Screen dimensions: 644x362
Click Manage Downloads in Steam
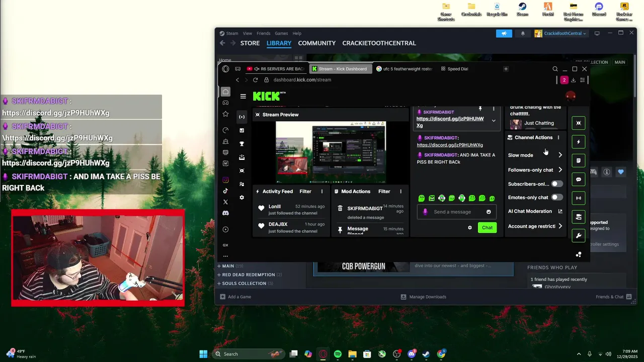pyautogui.click(x=424, y=297)
